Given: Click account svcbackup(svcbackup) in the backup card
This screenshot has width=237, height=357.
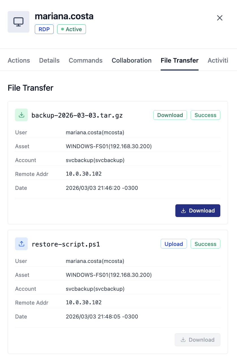Looking at the screenshot, I should [x=95, y=160].
